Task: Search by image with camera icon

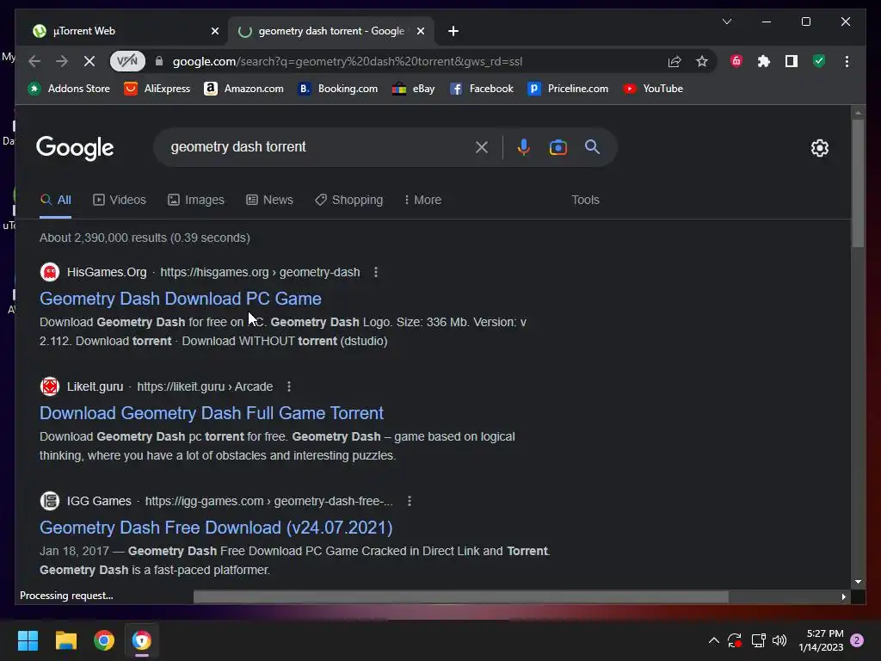Action: (558, 147)
